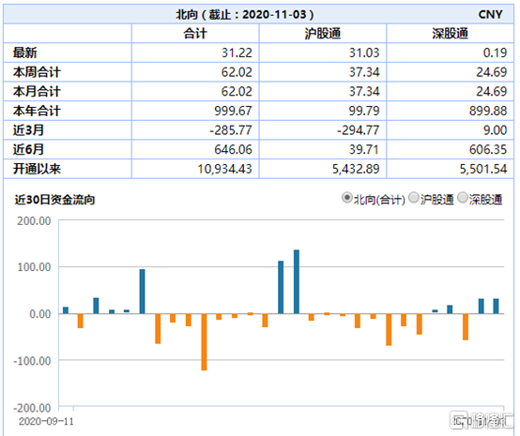Click the 最新 row label

point(24,53)
